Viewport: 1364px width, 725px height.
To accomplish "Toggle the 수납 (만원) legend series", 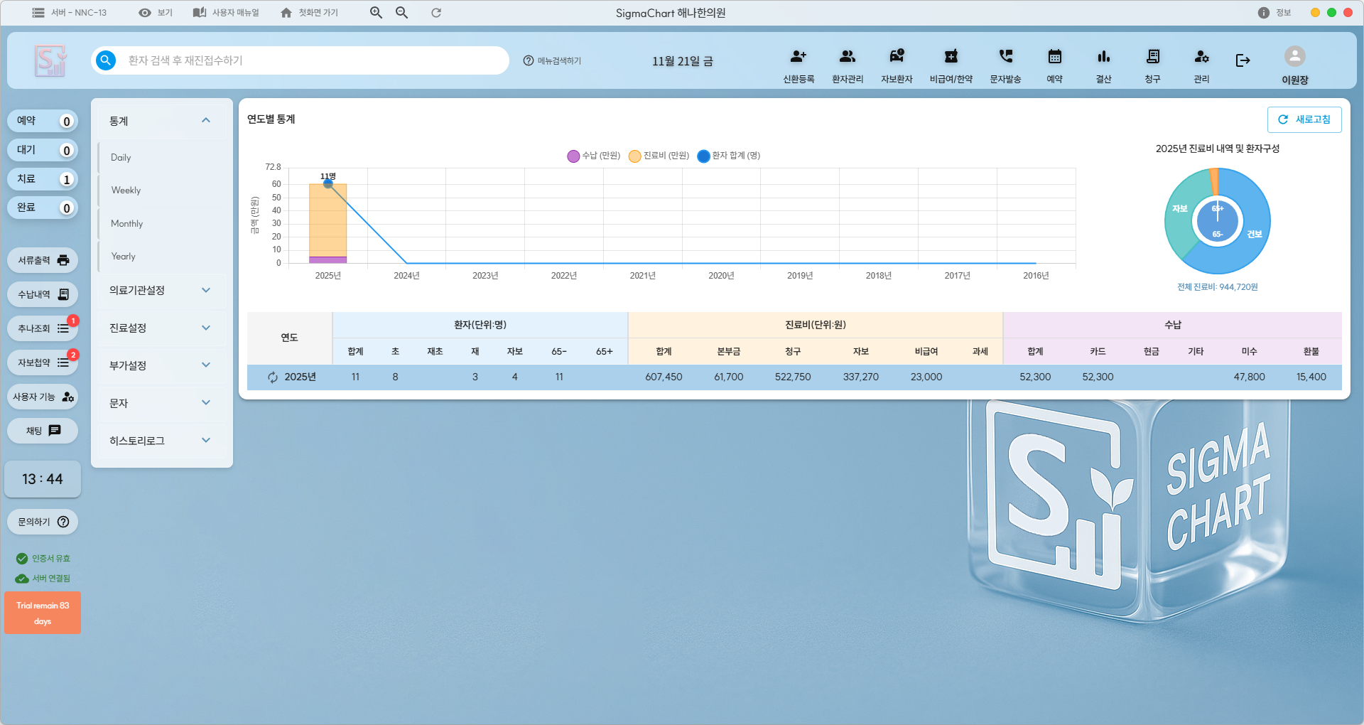I will coord(593,156).
